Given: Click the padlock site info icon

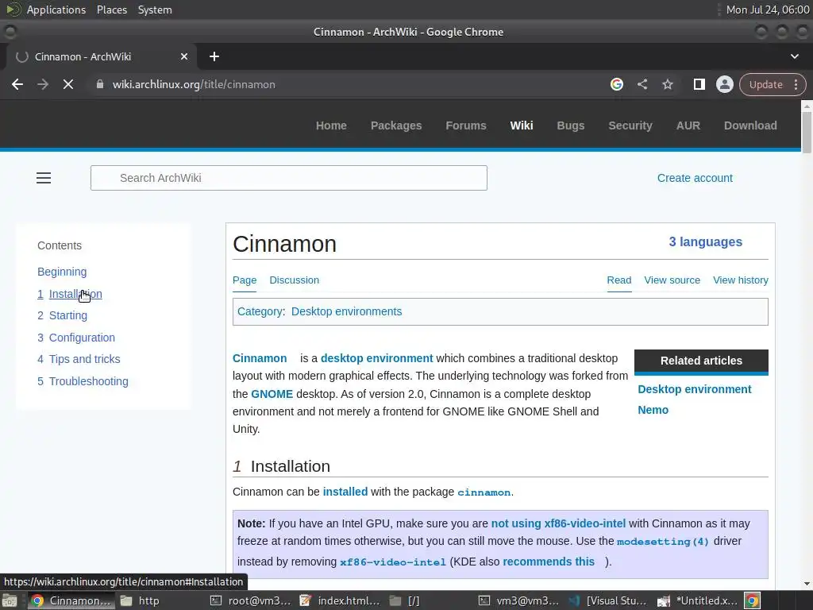Looking at the screenshot, I should point(100,84).
